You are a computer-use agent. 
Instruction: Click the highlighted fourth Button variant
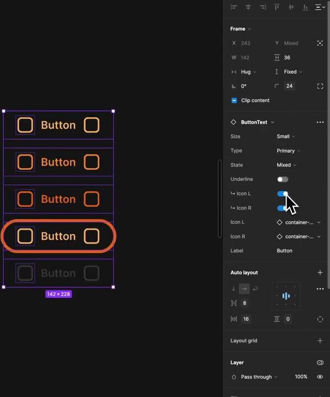pyautogui.click(x=58, y=236)
